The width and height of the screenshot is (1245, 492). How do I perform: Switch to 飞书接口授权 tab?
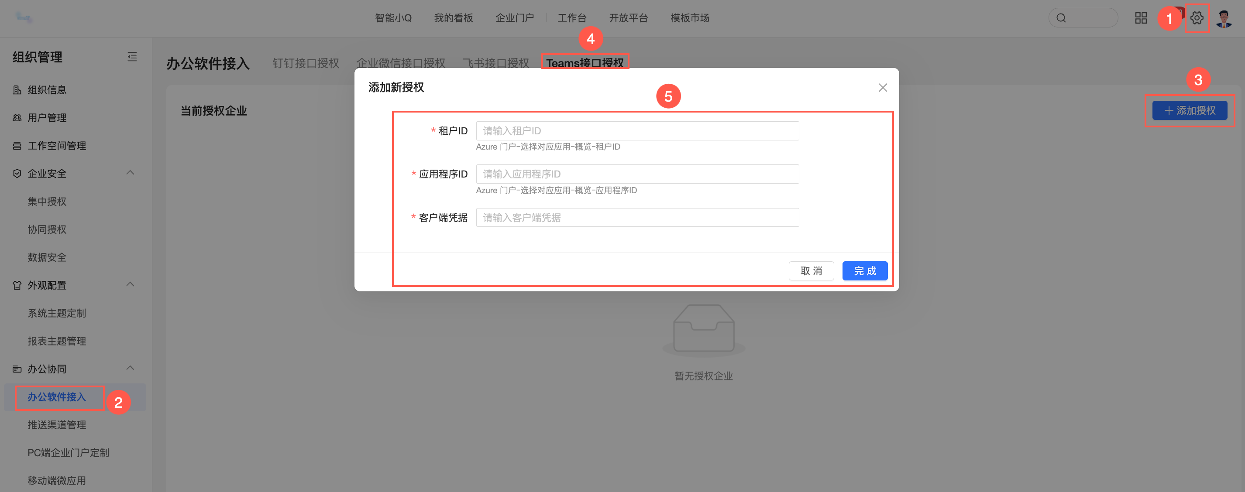pos(495,63)
